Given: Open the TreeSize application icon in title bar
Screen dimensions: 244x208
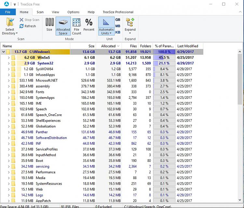Looking at the screenshot, I should point(7,4).
